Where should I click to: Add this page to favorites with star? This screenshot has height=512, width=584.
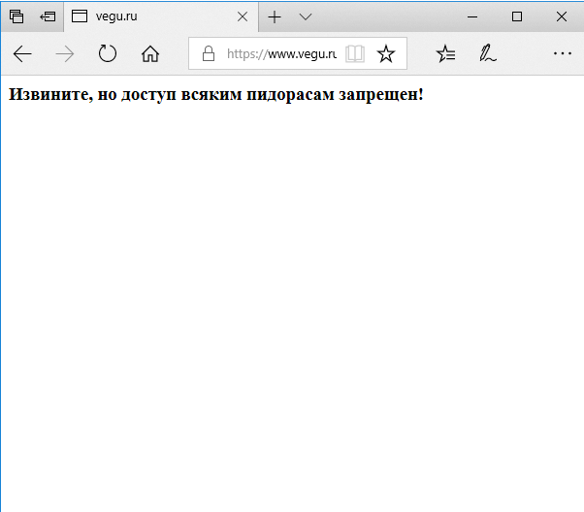point(386,54)
